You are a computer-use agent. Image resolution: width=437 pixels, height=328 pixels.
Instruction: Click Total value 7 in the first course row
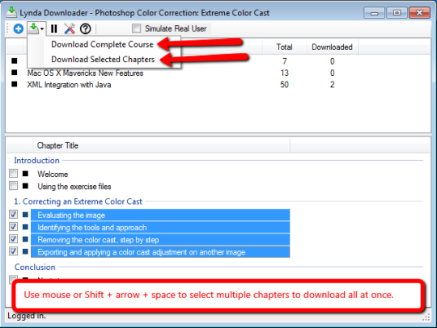[284, 61]
